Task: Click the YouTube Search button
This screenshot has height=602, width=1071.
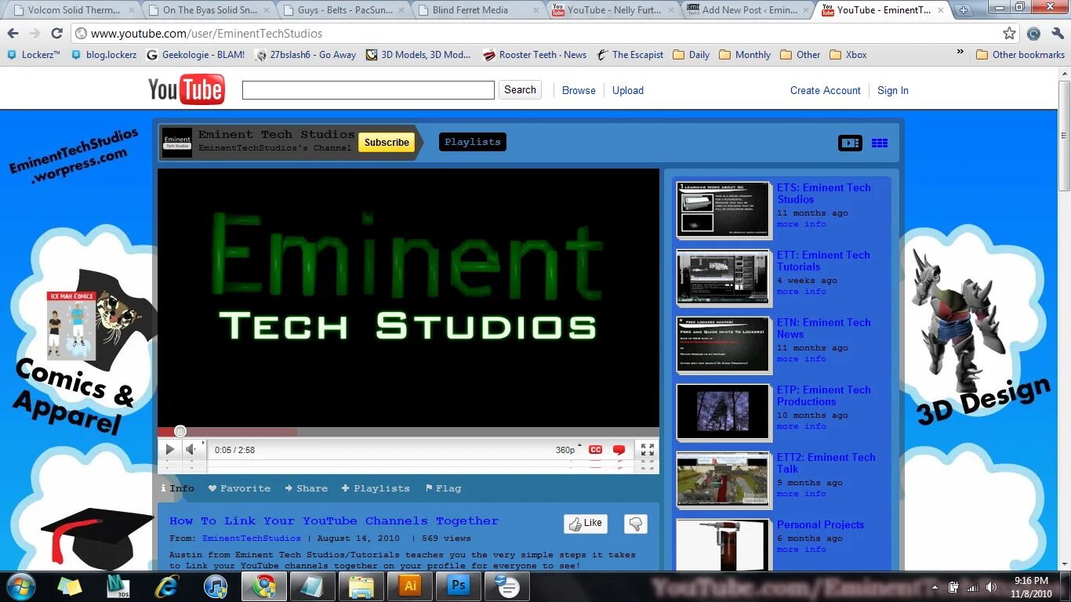Action: point(520,90)
